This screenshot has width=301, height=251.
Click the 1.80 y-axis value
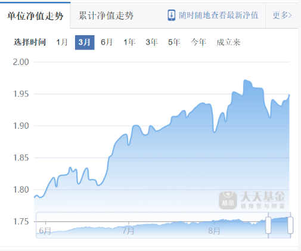[21, 190]
